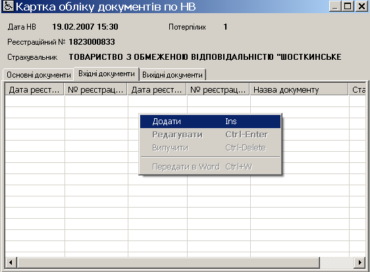Click first № реєстрац... column header
Image resolution: width=370 pixels, height=272 pixels.
[96, 90]
